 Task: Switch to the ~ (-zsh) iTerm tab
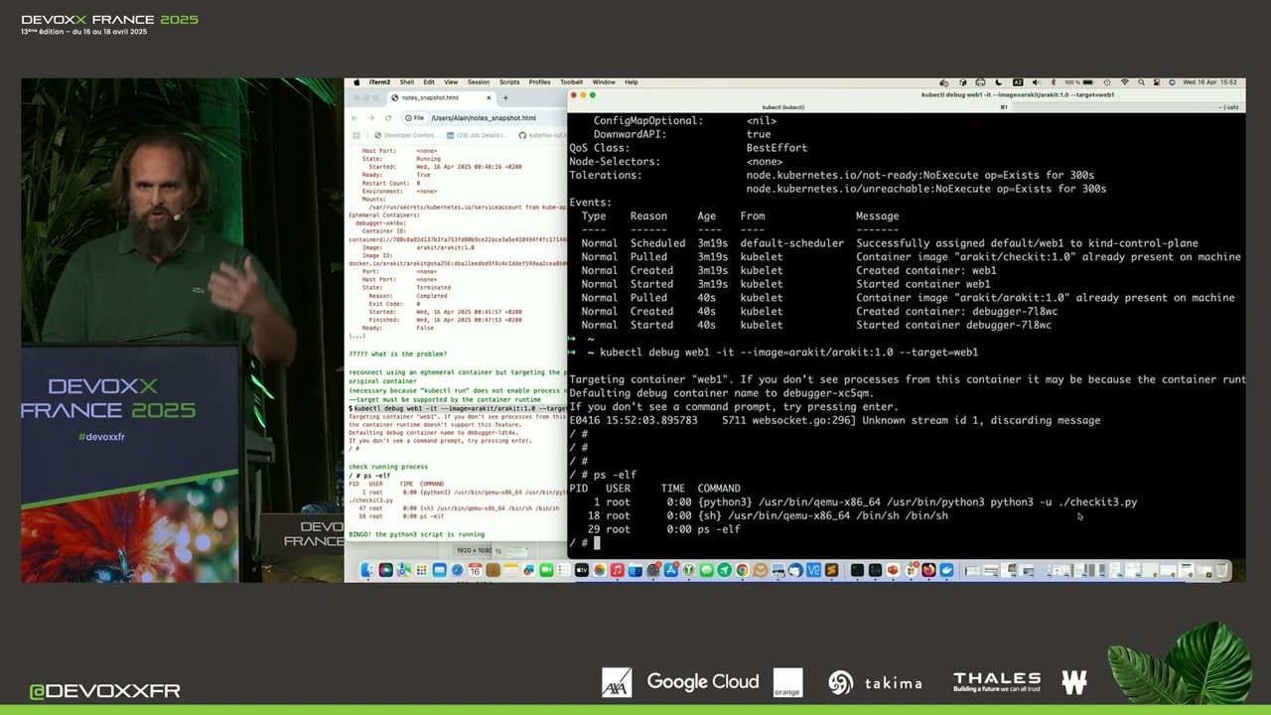(x=1229, y=106)
